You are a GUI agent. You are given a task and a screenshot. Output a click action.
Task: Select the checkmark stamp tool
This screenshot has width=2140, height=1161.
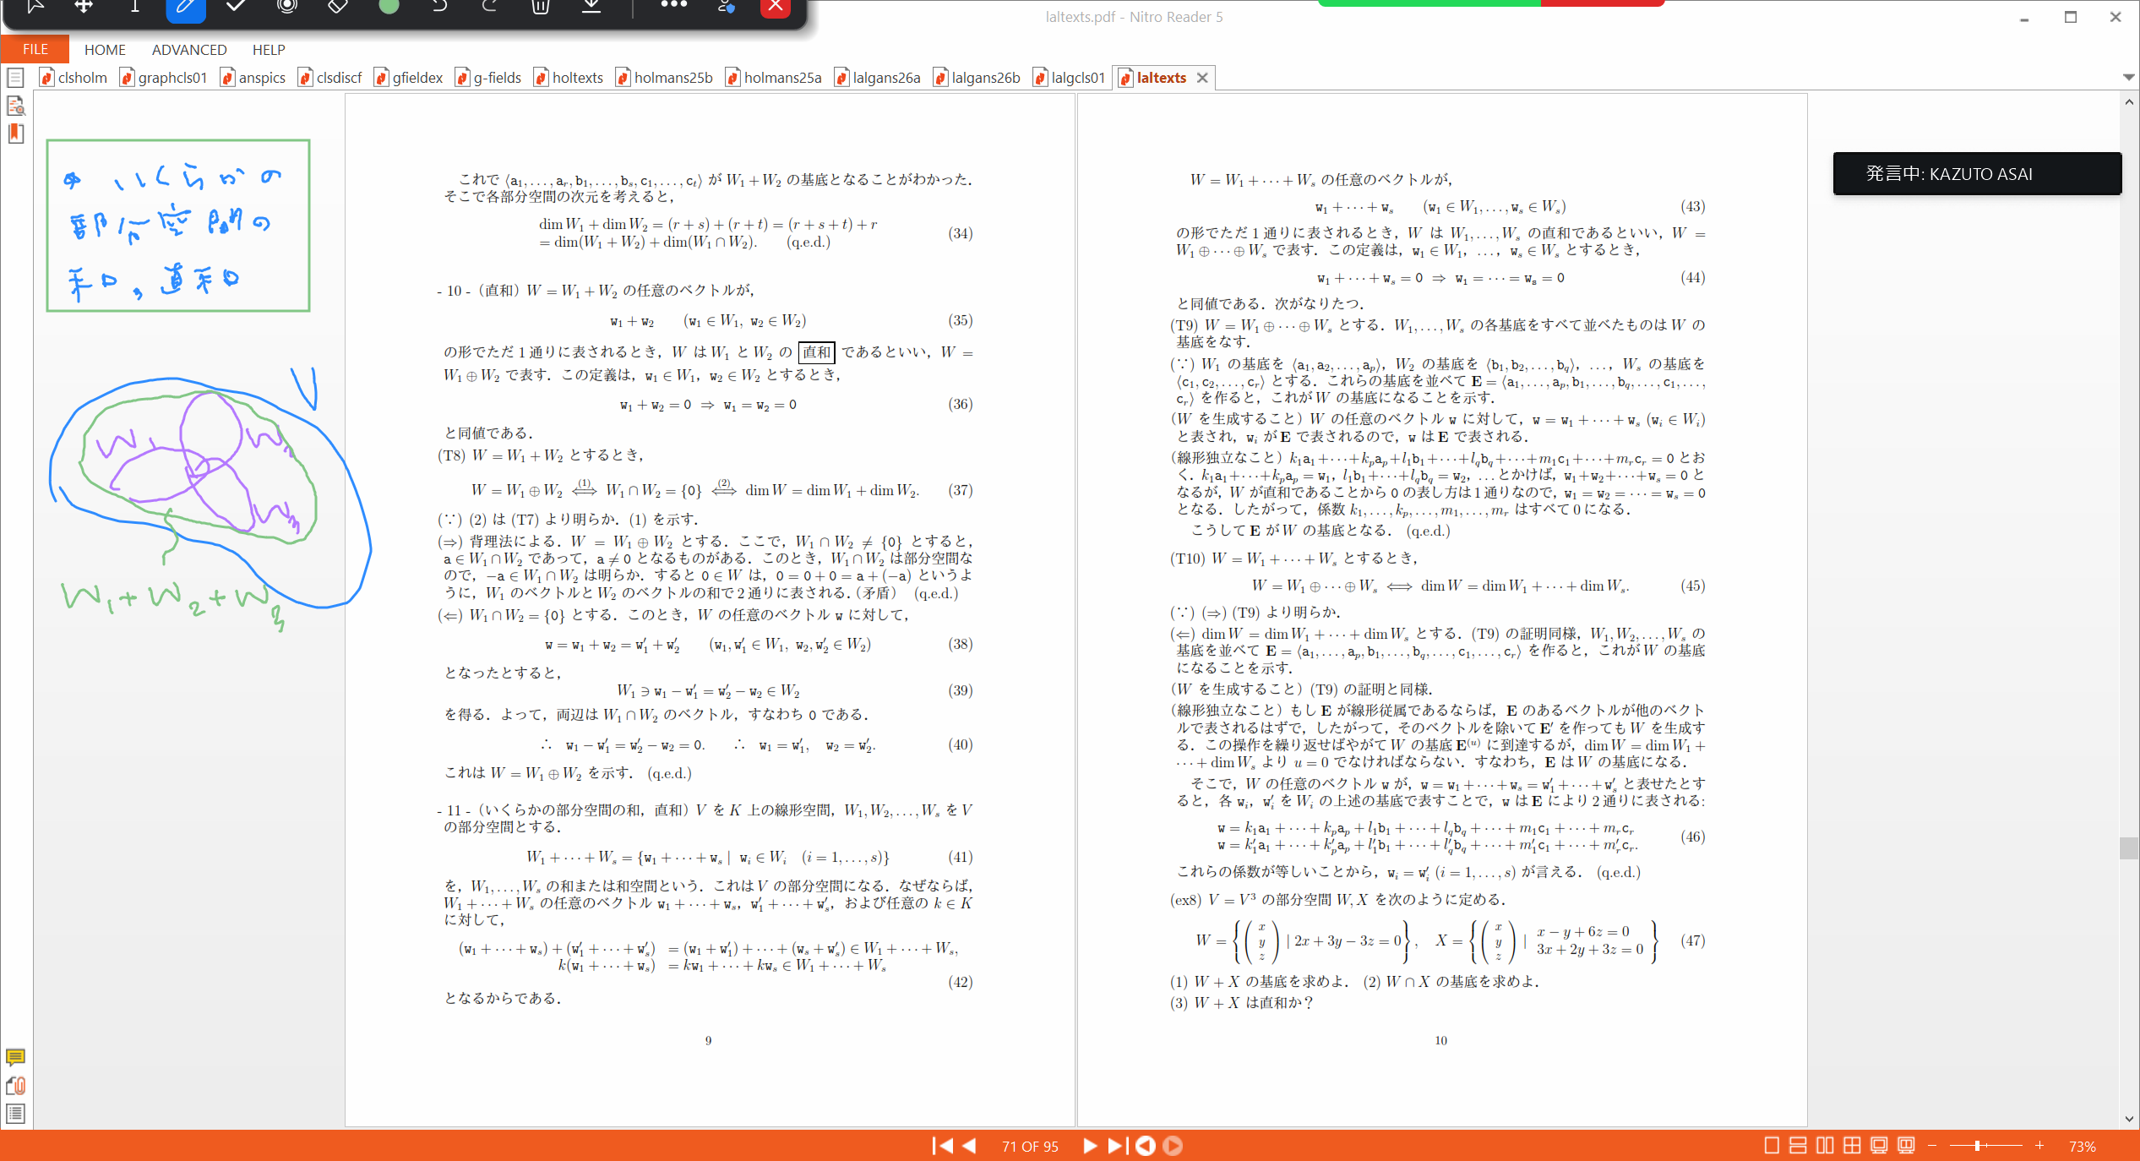tap(237, 7)
